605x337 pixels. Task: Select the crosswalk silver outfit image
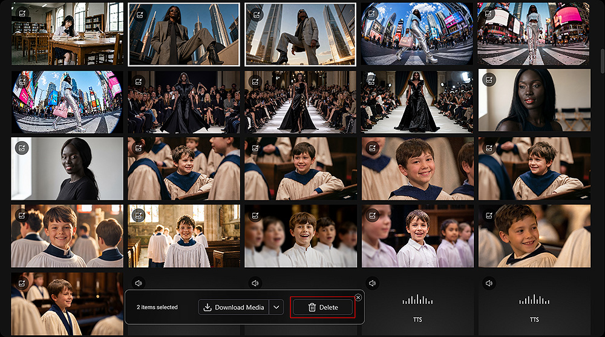coord(534,34)
